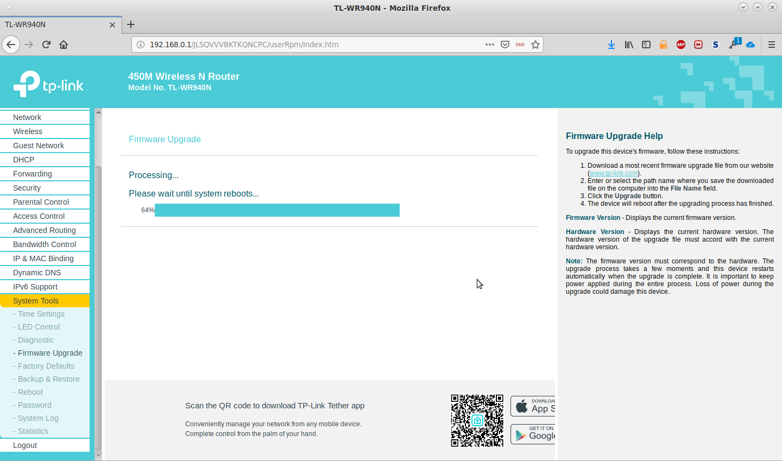Open the www.tp-link.com link
782x461 pixels.
(613, 173)
